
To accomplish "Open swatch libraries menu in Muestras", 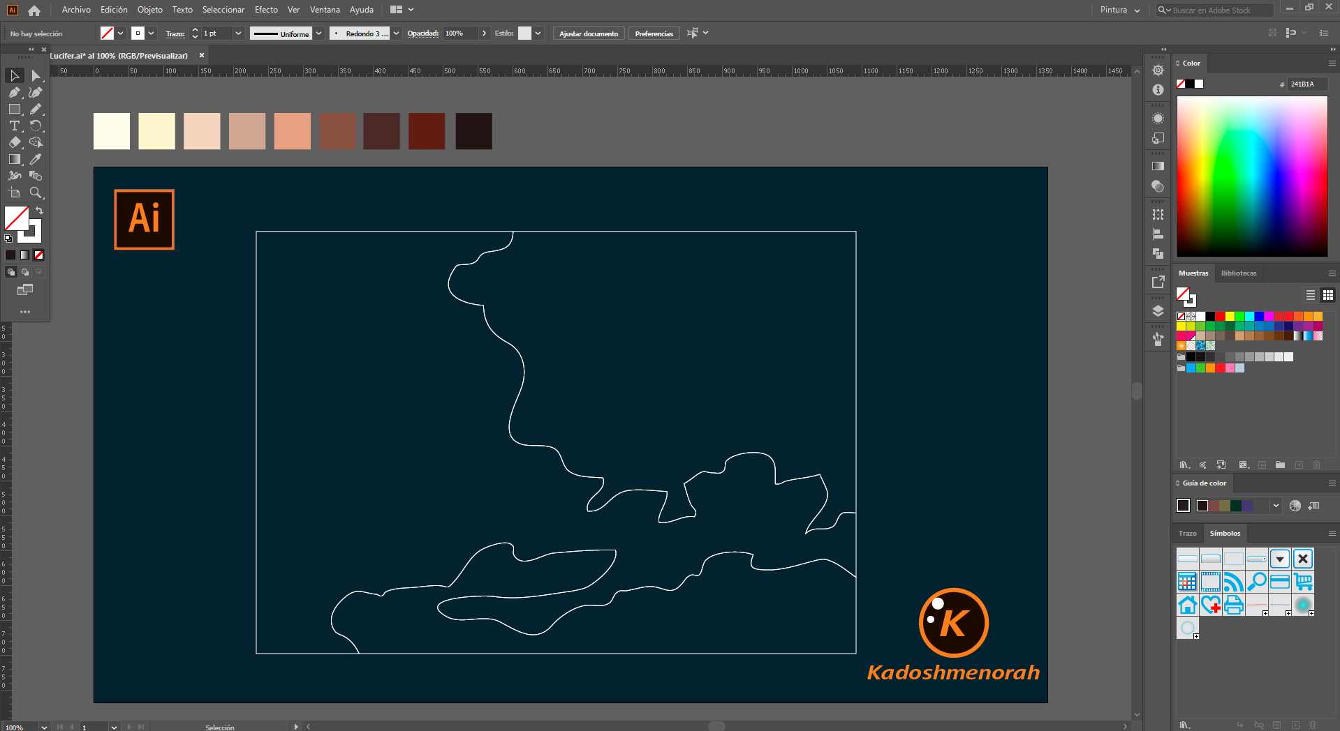I will pos(1184,465).
